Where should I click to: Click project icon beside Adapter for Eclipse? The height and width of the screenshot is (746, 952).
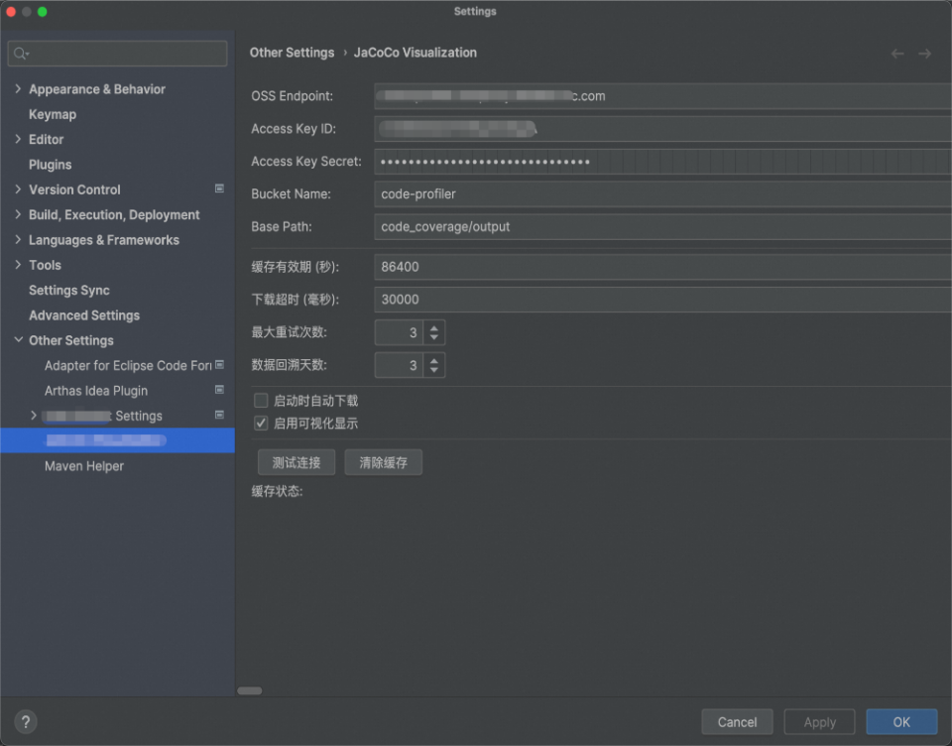[220, 364]
